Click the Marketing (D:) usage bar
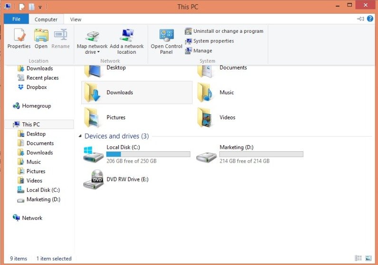378x265 pixels. (261, 154)
